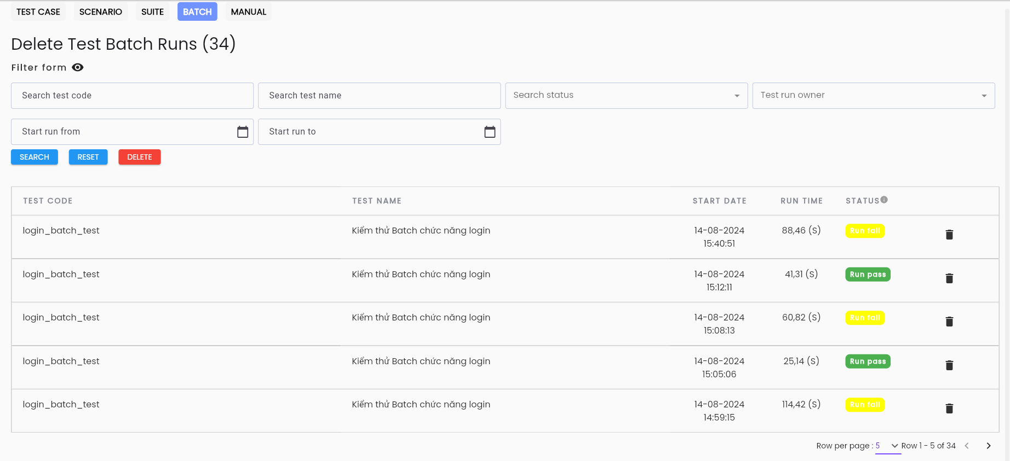Click the red Delete button

pyautogui.click(x=140, y=157)
